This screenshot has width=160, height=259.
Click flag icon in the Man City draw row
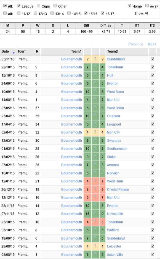point(95,132)
